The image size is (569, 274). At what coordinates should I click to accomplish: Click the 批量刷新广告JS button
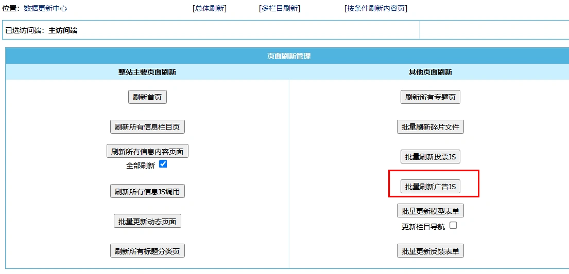[430, 187]
